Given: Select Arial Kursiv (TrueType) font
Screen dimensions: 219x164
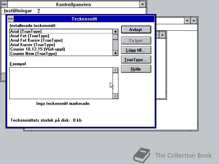Looking at the screenshot, I should (x=61, y=45).
